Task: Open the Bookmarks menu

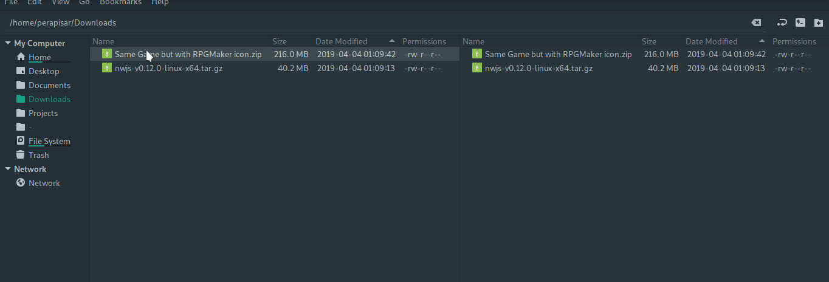Action: tap(120, 2)
